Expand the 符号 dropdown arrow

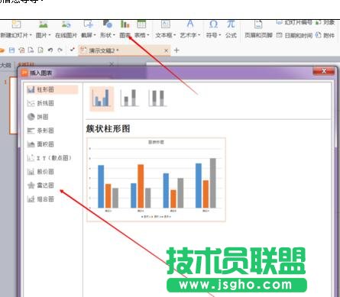[219, 35]
